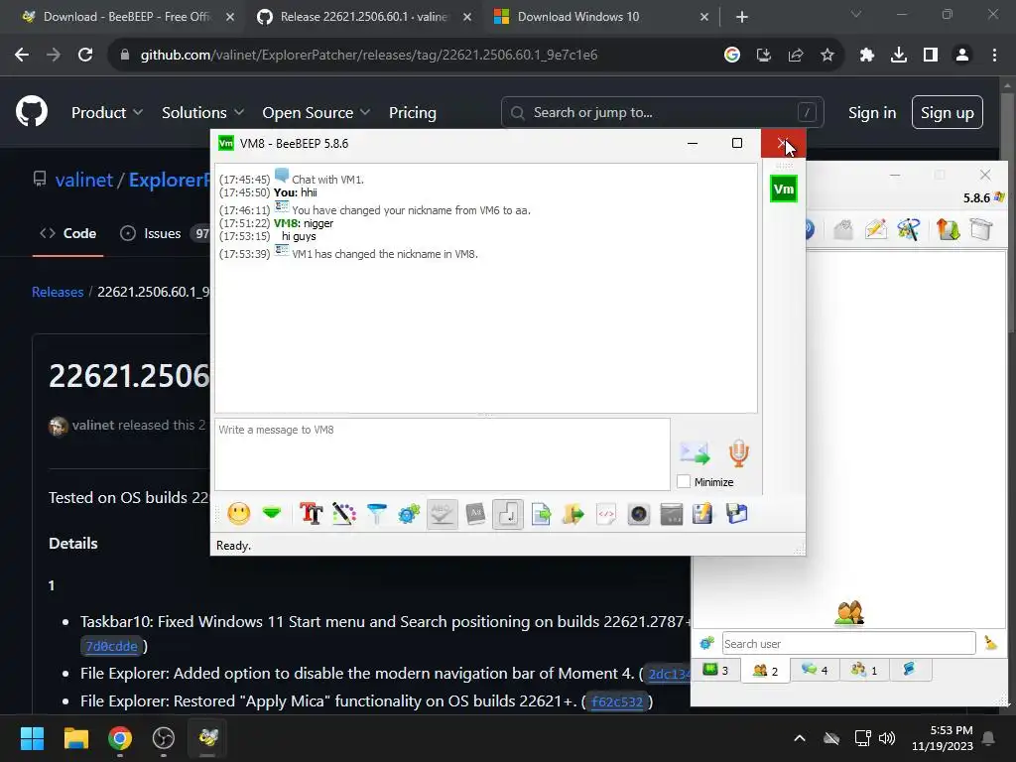Click the broom clear-search icon
Viewport: 1016px width, 762px height.
pyautogui.click(x=991, y=643)
